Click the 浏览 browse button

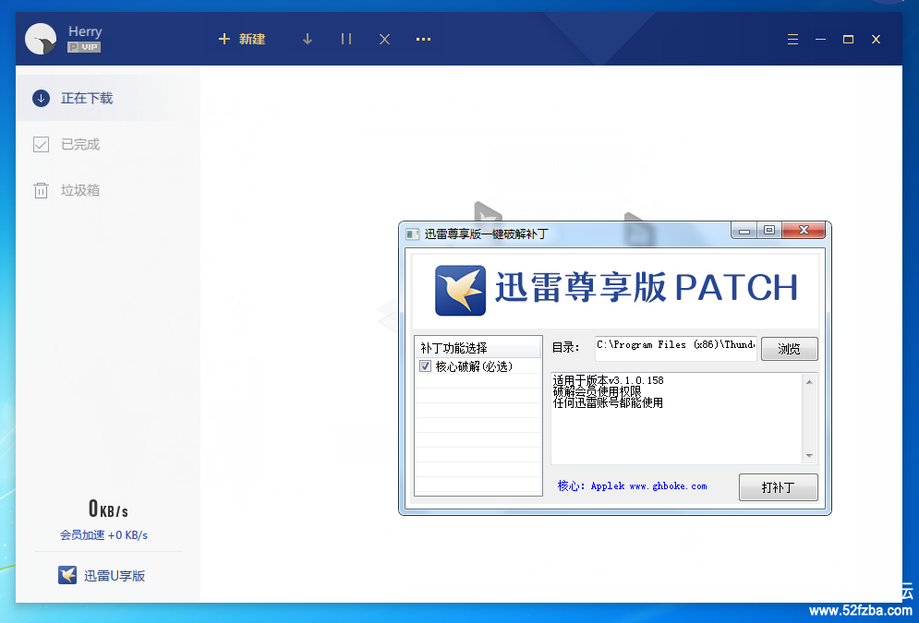(789, 349)
